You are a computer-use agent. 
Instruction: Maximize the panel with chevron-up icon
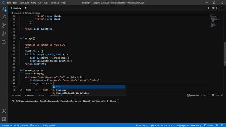click(x=218, y=95)
